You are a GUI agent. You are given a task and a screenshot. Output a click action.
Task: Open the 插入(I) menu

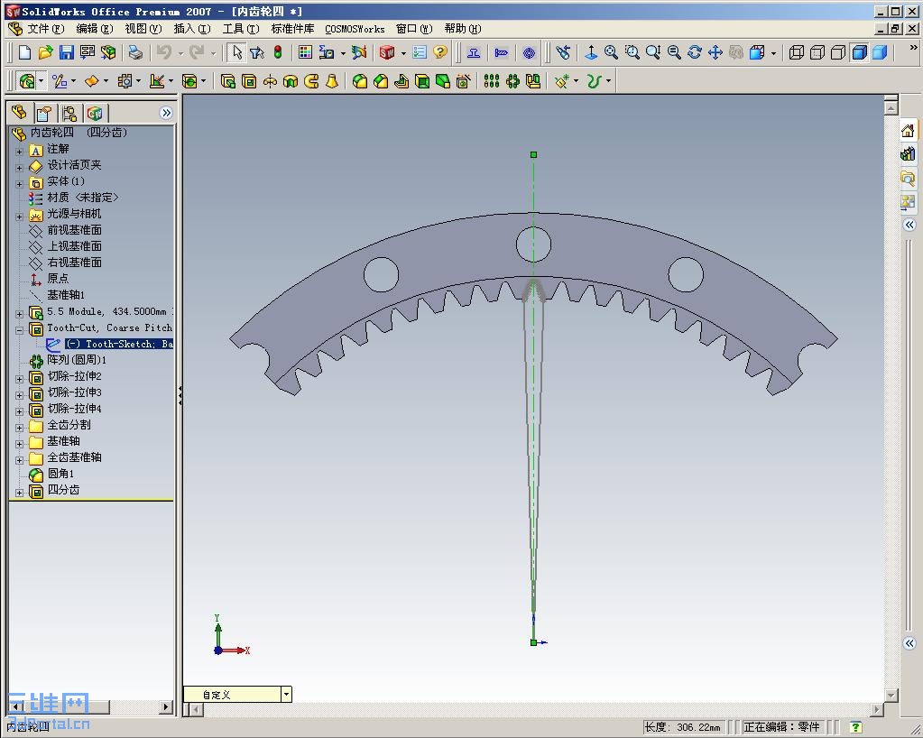click(192, 29)
